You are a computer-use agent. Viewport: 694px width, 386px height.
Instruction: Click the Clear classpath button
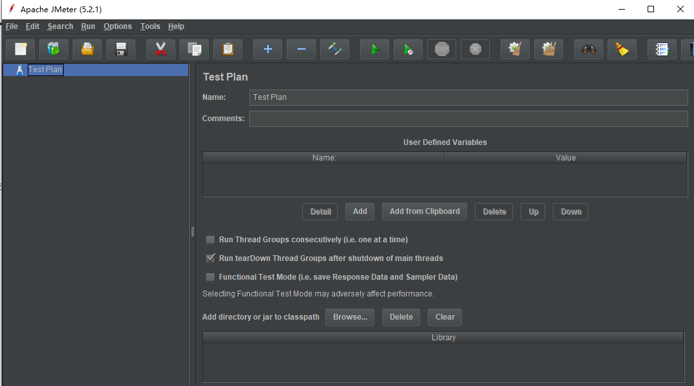pos(445,318)
